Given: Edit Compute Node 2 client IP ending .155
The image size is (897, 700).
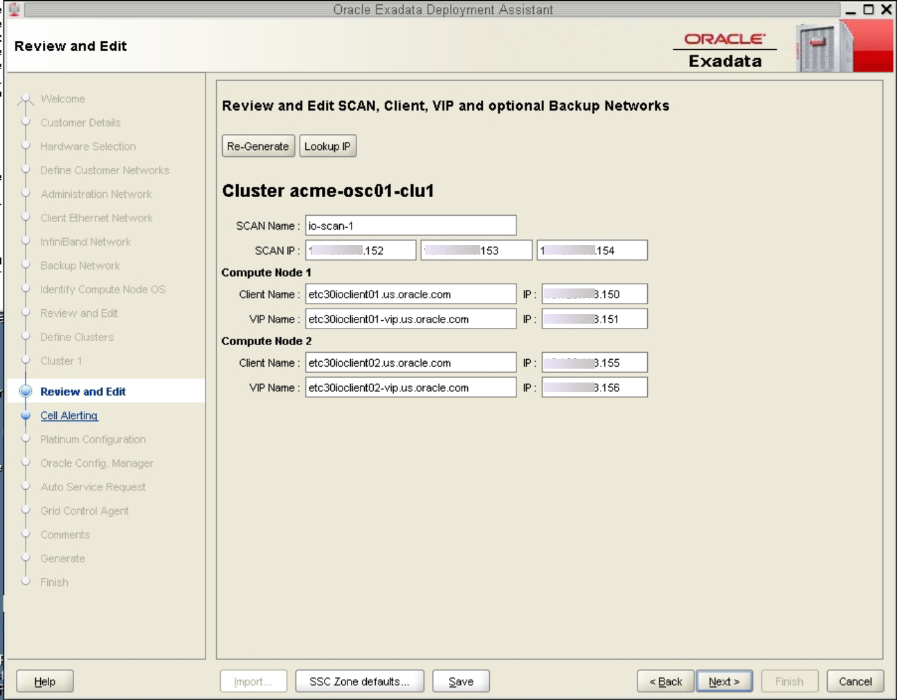Looking at the screenshot, I should (x=595, y=362).
